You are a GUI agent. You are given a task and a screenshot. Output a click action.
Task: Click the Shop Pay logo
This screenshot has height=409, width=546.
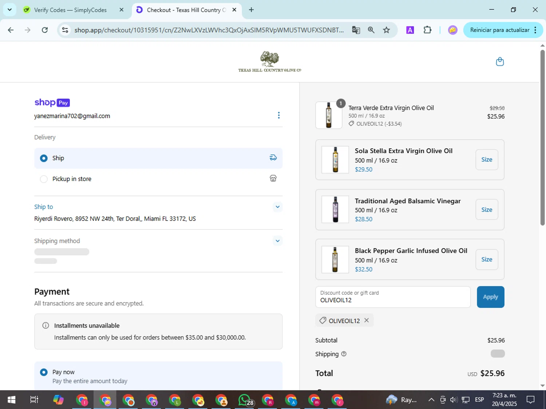pos(52,103)
